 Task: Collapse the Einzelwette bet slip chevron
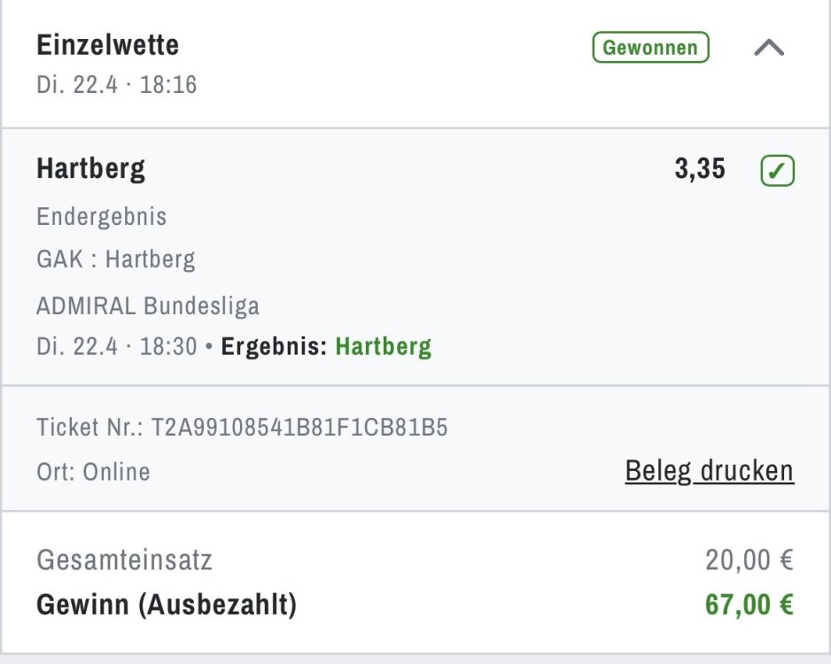click(x=768, y=49)
